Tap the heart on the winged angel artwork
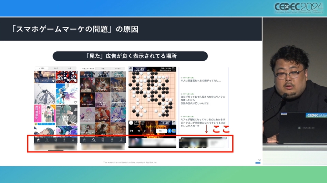Image resolution: width=327 pixels, height=183 pixels. (75, 102)
